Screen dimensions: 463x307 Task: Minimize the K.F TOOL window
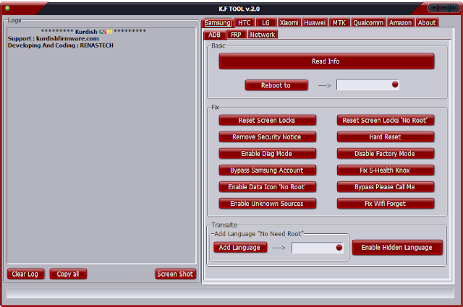coord(434,8)
